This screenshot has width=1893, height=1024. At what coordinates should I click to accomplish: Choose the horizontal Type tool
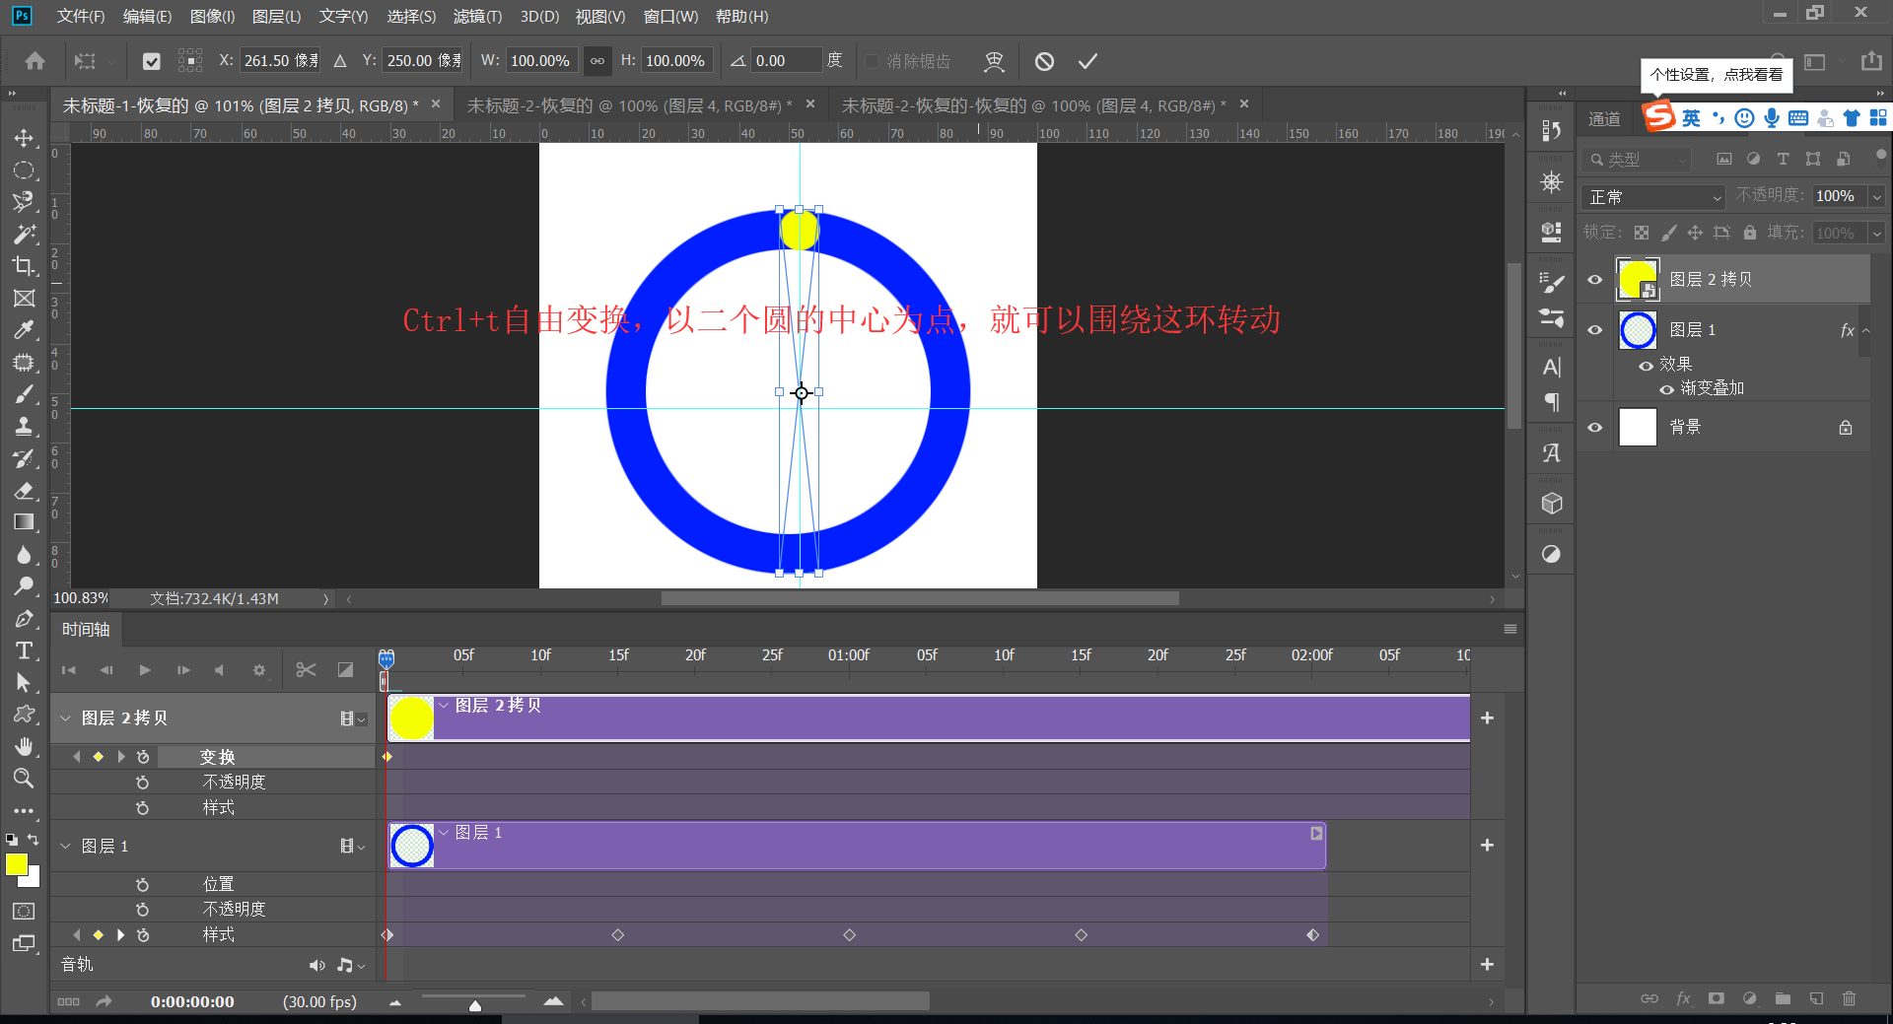(x=25, y=650)
